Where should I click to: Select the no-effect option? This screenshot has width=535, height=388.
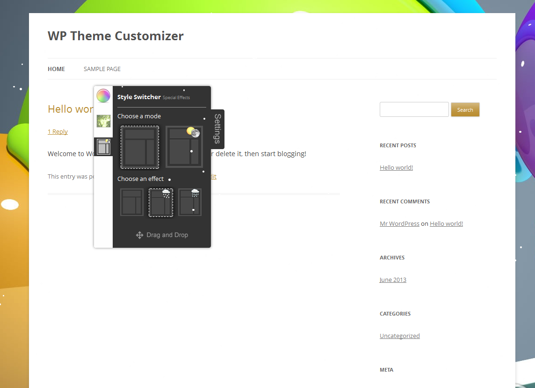click(x=132, y=202)
